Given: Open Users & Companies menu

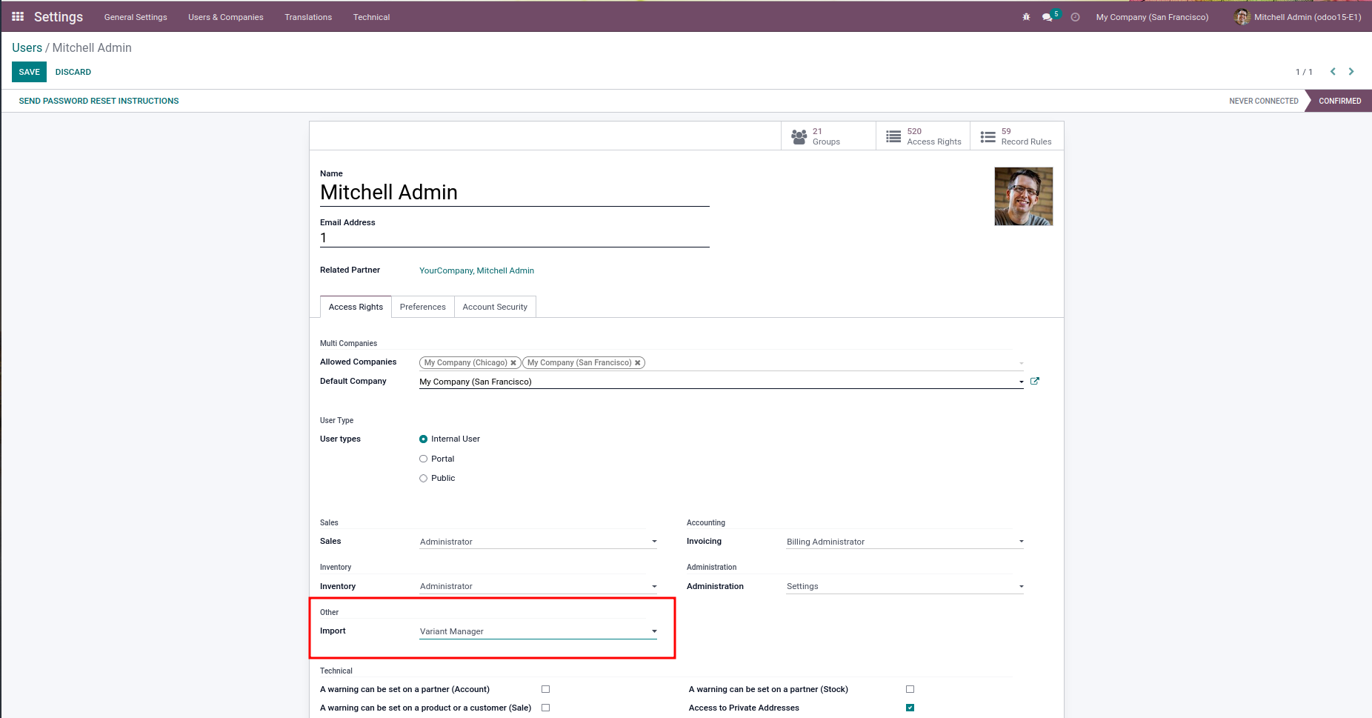Looking at the screenshot, I should [x=226, y=17].
